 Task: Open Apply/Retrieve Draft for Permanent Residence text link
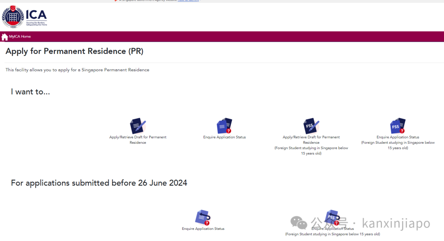coord(138,140)
